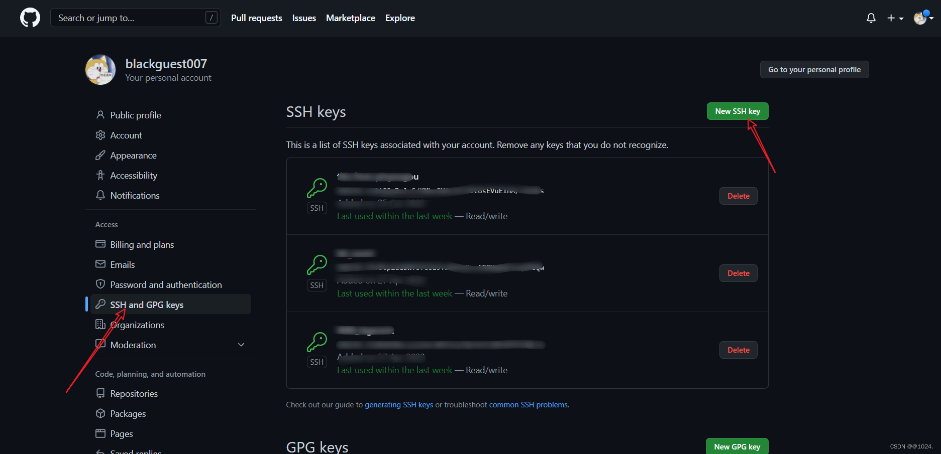Click the Organizations building icon
The image size is (941, 454).
100,324
